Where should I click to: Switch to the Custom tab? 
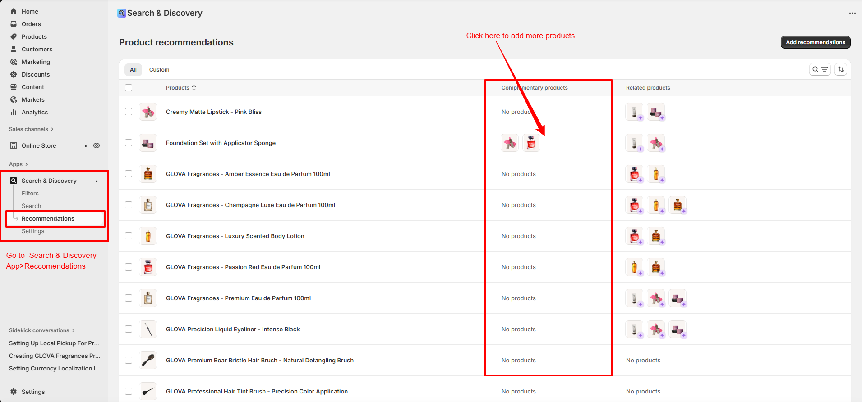159,70
